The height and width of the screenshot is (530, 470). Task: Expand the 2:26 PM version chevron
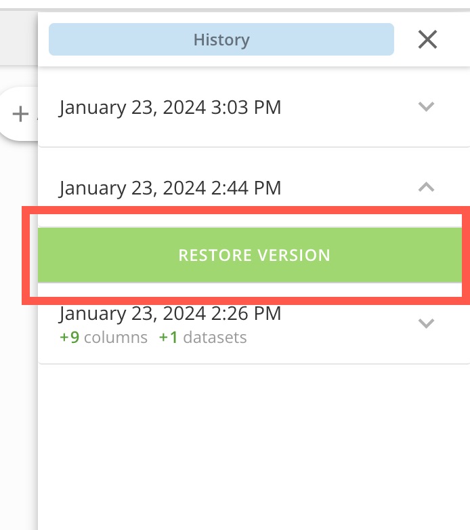[x=425, y=323]
